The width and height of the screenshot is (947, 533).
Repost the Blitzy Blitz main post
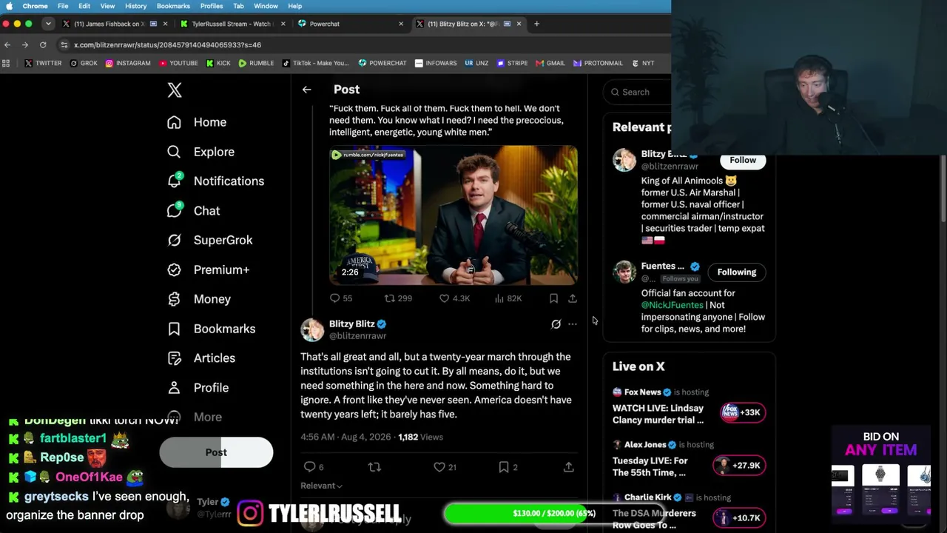coord(374,467)
